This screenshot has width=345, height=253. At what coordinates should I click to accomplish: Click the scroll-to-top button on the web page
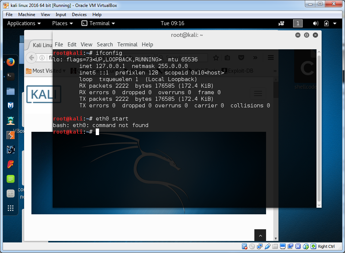(x=260, y=235)
